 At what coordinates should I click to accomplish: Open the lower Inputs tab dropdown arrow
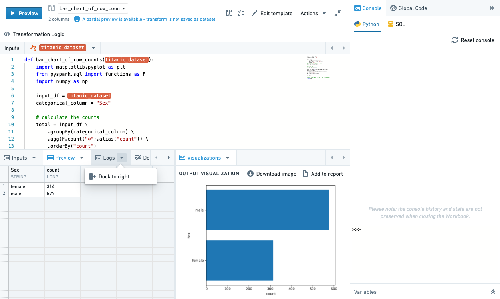(34, 158)
